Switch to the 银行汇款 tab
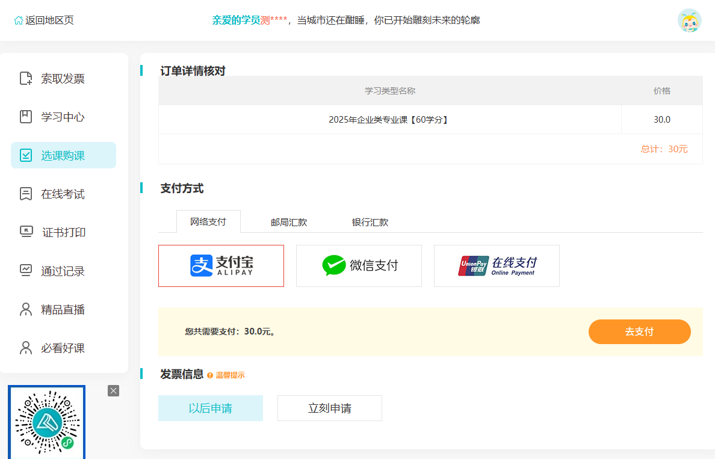 [370, 223]
